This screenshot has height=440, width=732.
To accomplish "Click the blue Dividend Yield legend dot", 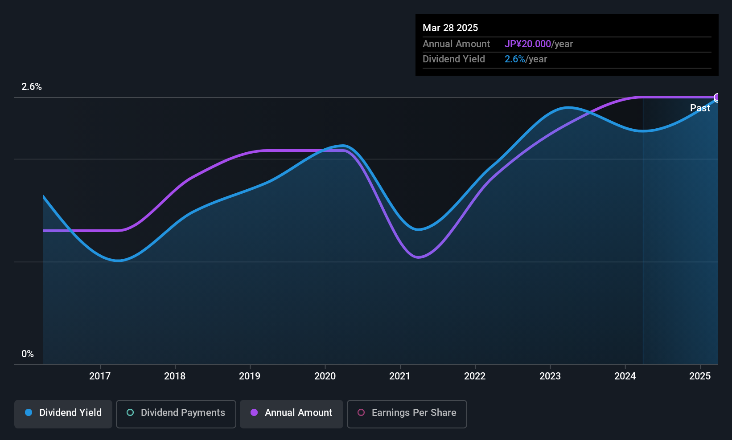I will click(x=29, y=412).
